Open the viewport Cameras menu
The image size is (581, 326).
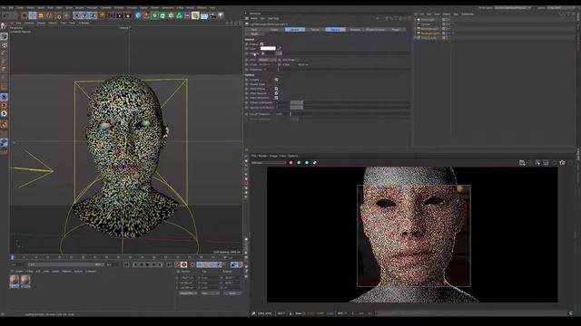(x=29, y=23)
